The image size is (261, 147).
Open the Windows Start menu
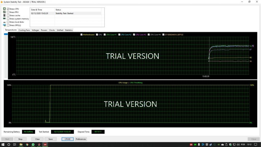click(3, 144)
